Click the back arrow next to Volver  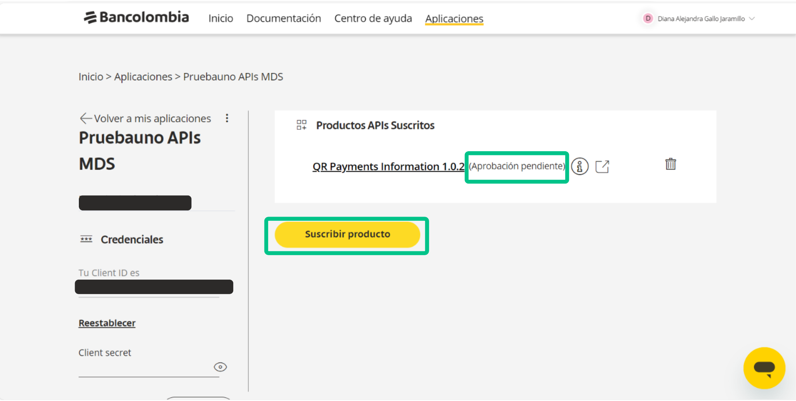tap(85, 118)
